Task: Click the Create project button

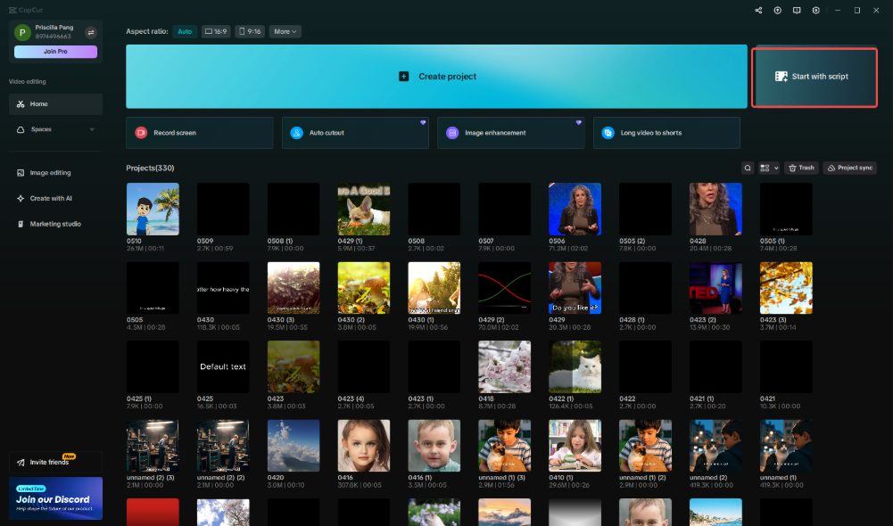Action: (x=436, y=77)
